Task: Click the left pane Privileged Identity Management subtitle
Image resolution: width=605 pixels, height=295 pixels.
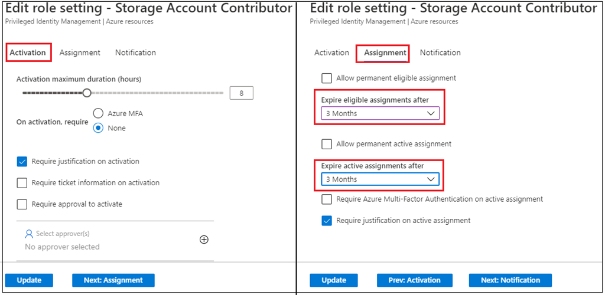Action: pos(79,22)
